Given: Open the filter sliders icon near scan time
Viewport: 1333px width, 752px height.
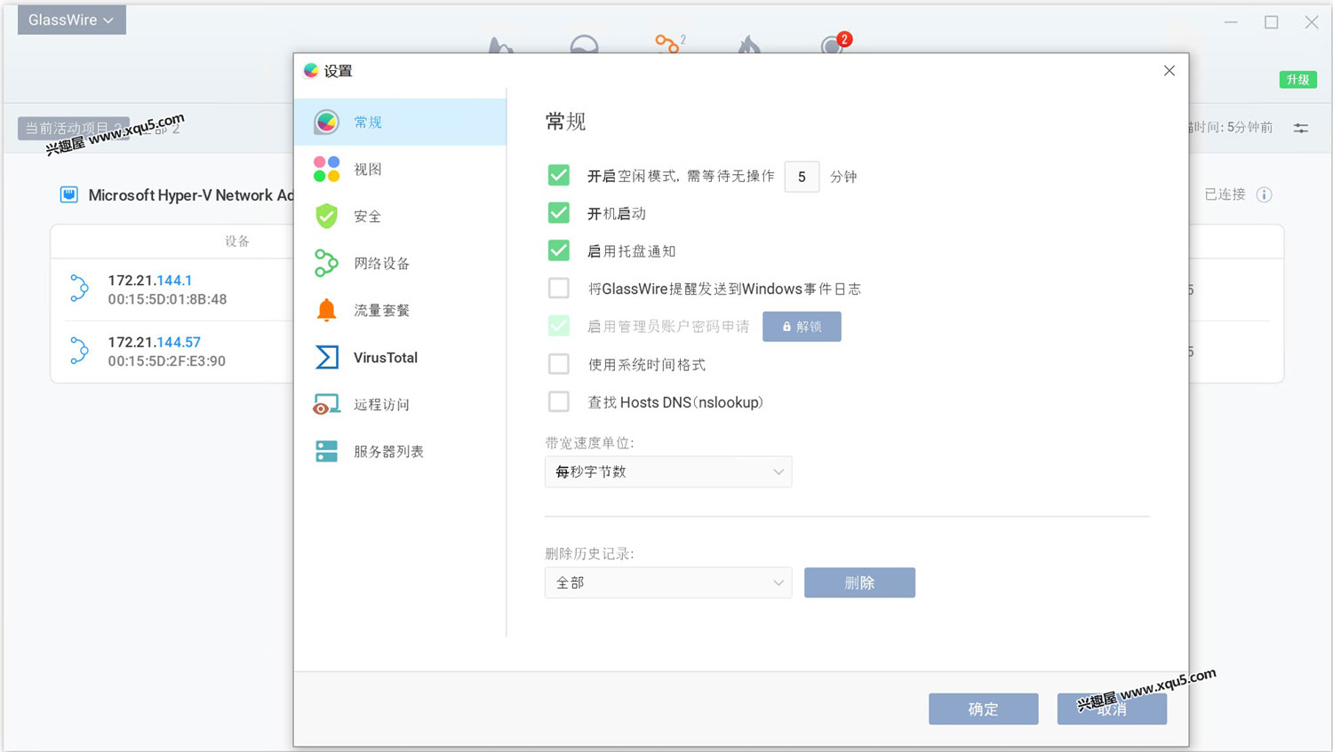Looking at the screenshot, I should click(x=1301, y=128).
